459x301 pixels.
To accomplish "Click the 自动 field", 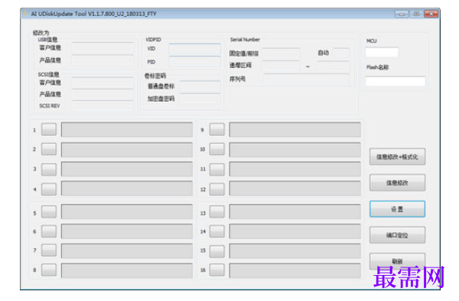I will pyautogui.click(x=341, y=53).
